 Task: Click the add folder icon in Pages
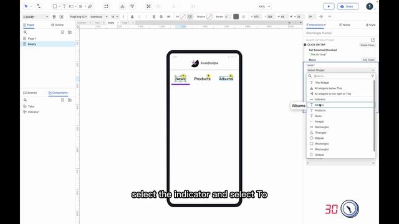coord(70,32)
